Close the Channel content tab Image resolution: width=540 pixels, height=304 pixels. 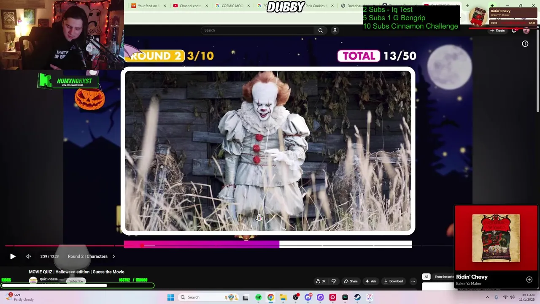[x=207, y=6]
